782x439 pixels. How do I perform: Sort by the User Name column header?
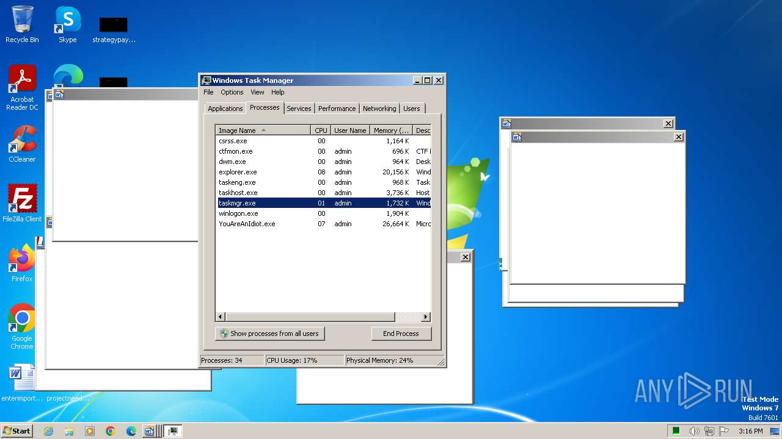[x=350, y=130]
